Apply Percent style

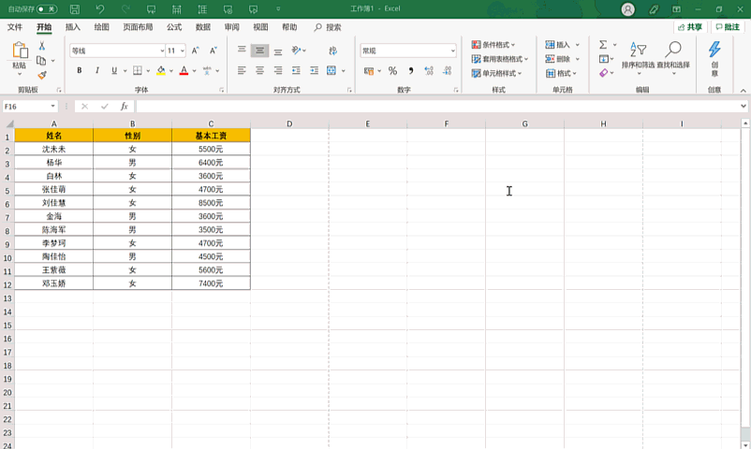[392, 71]
